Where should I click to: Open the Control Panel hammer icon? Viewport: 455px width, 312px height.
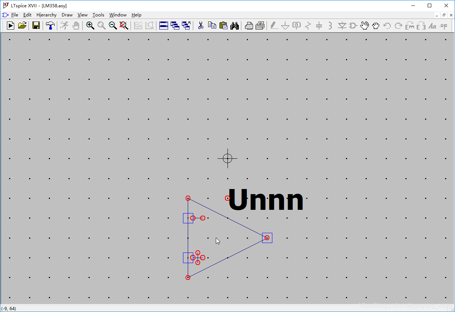50,26
